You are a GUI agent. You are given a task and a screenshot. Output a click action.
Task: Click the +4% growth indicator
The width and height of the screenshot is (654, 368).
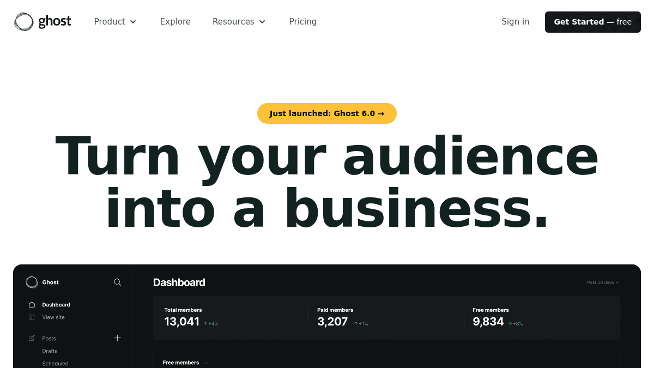point(211,324)
